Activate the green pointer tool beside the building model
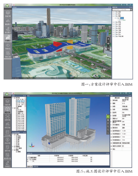The width and height of the screenshot is (138, 176). pos(108,117)
